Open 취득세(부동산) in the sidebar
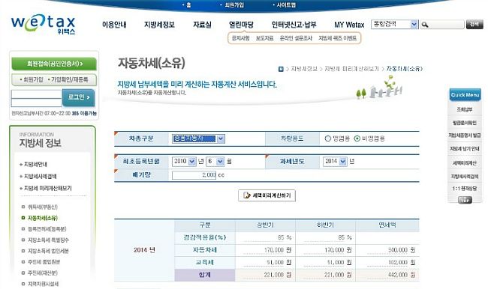 (42, 207)
